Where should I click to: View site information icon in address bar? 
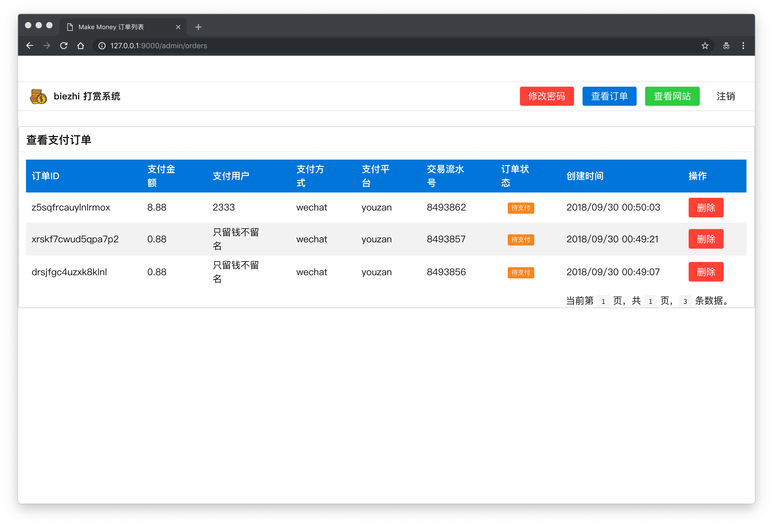[x=102, y=46]
